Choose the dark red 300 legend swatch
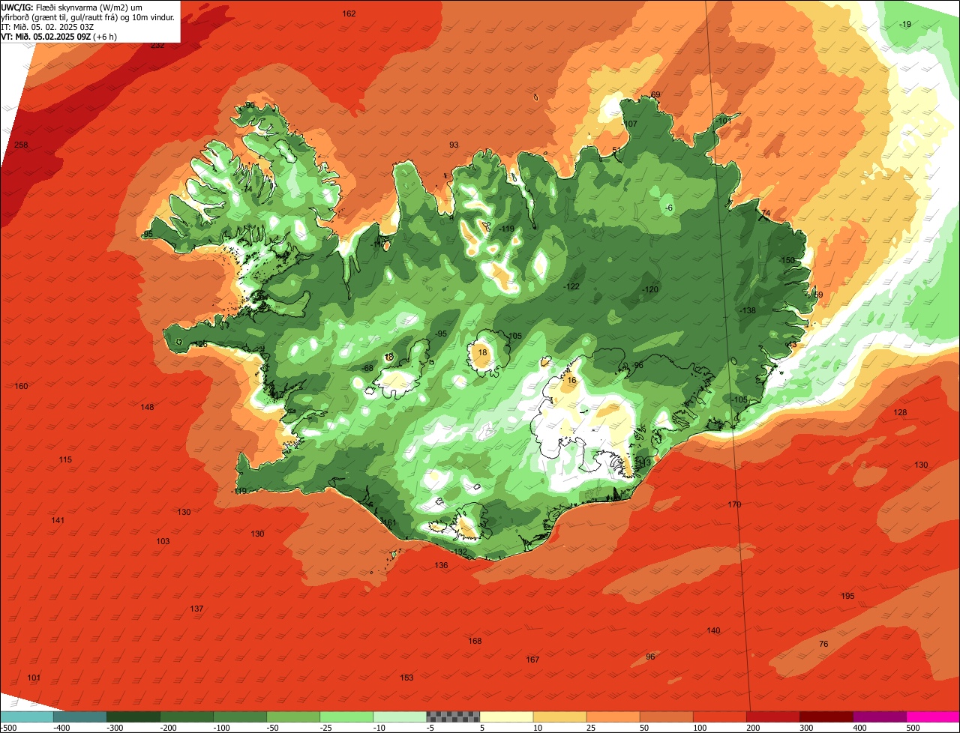Viewport: 960px width, 733px height. [826, 717]
